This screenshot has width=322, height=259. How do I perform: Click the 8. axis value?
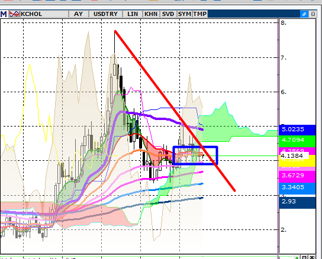pyautogui.click(x=284, y=23)
